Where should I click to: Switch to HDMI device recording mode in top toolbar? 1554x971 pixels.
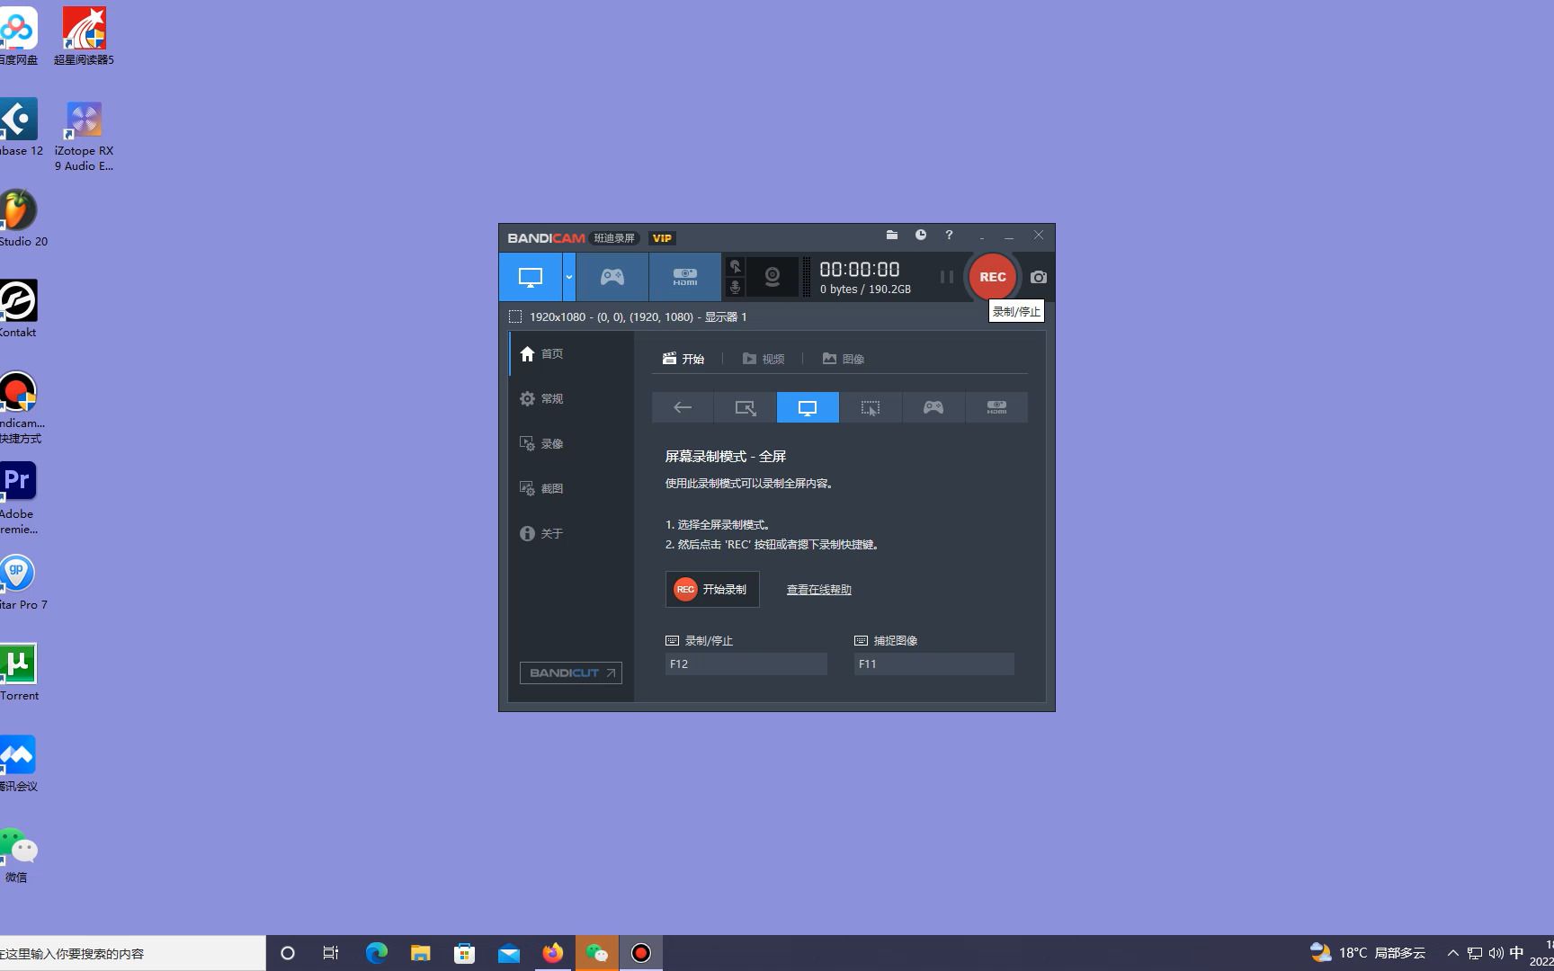[x=685, y=277]
